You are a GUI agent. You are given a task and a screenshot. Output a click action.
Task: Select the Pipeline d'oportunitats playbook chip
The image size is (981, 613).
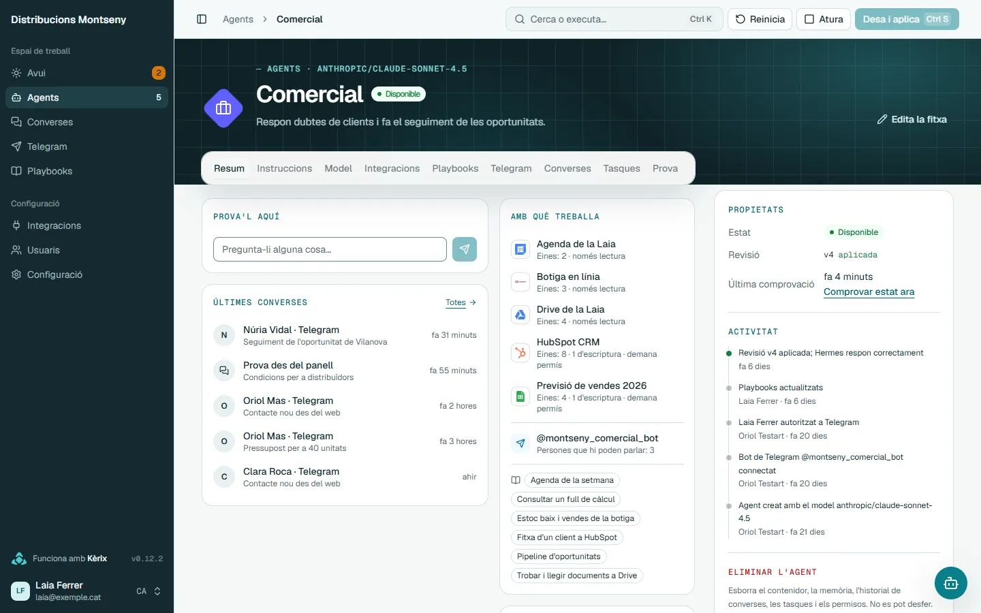559,556
